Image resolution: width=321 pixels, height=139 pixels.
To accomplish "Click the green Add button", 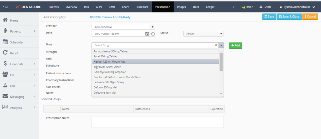I will (x=235, y=45).
